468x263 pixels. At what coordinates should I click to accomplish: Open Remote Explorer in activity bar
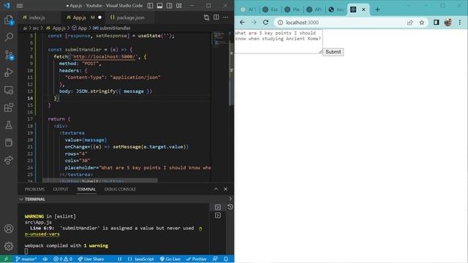coord(9,90)
